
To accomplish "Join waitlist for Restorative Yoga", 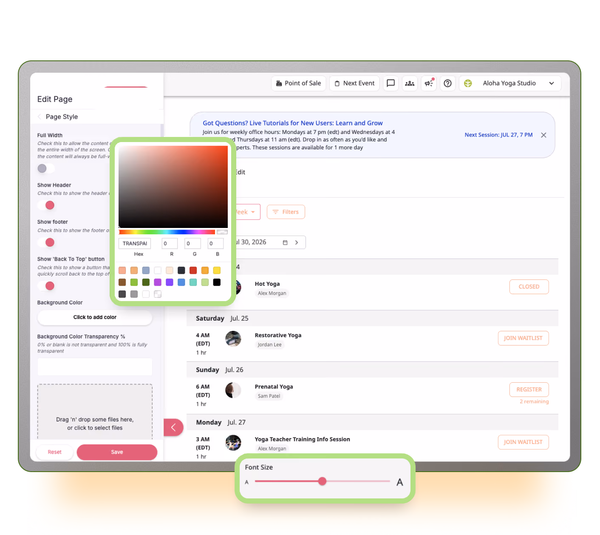I will pos(523,338).
